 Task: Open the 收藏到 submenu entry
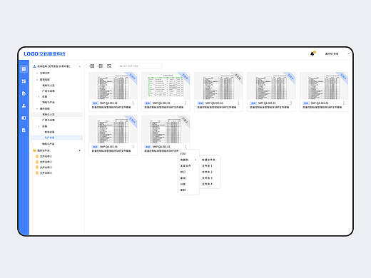click(x=188, y=160)
